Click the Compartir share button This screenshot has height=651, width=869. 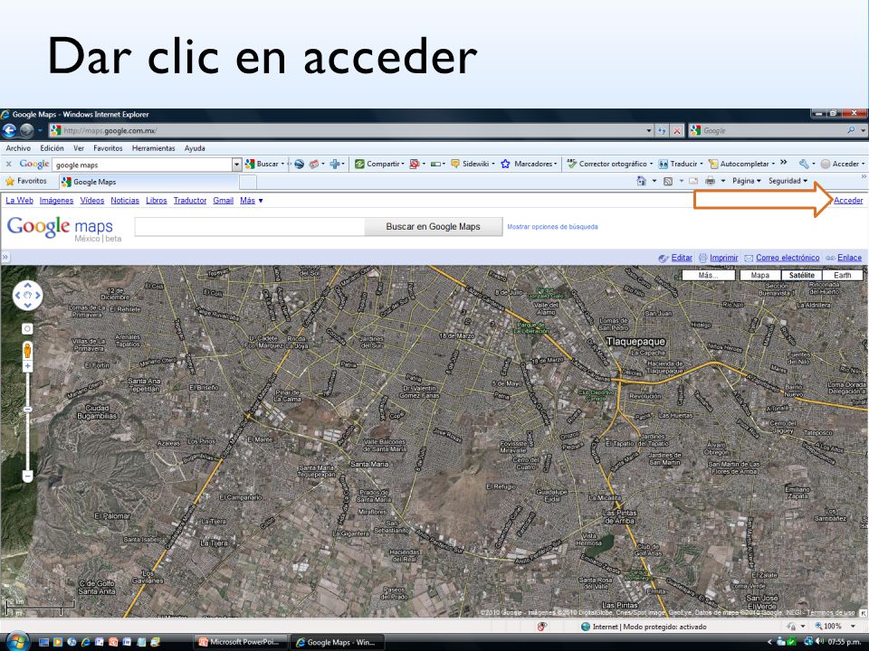tap(379, 164)
